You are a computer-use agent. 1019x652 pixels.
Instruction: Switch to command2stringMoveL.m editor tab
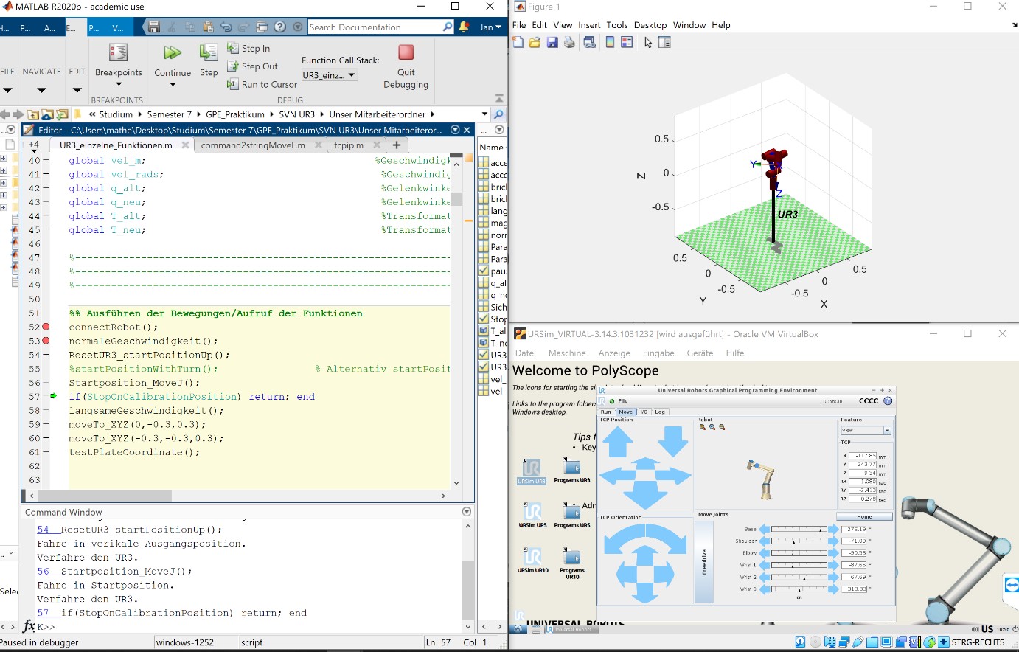click(x=253, y=145)
